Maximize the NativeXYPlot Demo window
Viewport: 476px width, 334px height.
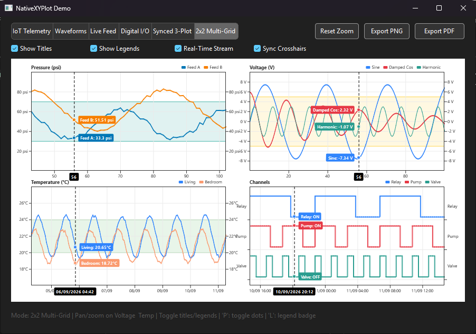[x=439, y=8]
